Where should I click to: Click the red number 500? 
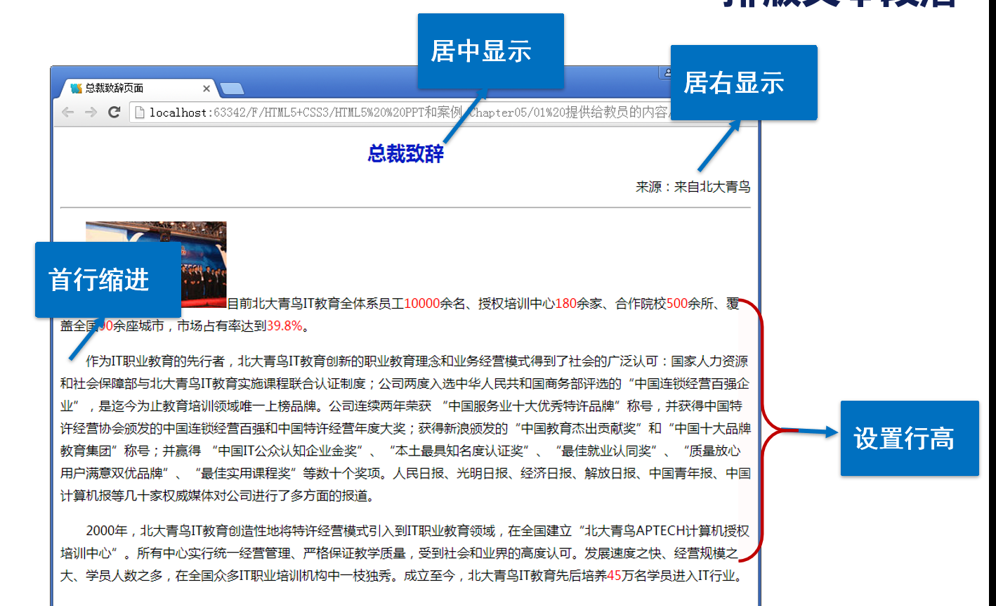(x=677, y=304)
